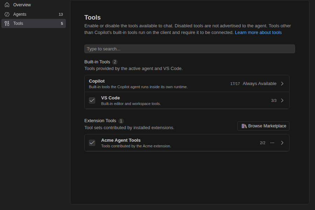The height and width of the screenshot is (210, 315).
Task: Click the VS Code row title
Action: 110,98
